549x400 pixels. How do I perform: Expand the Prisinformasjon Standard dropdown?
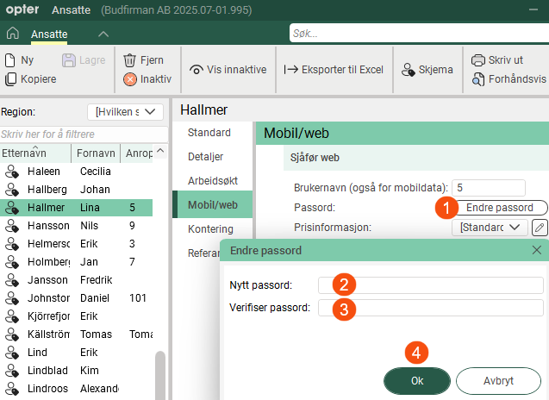tap(490, 228)
